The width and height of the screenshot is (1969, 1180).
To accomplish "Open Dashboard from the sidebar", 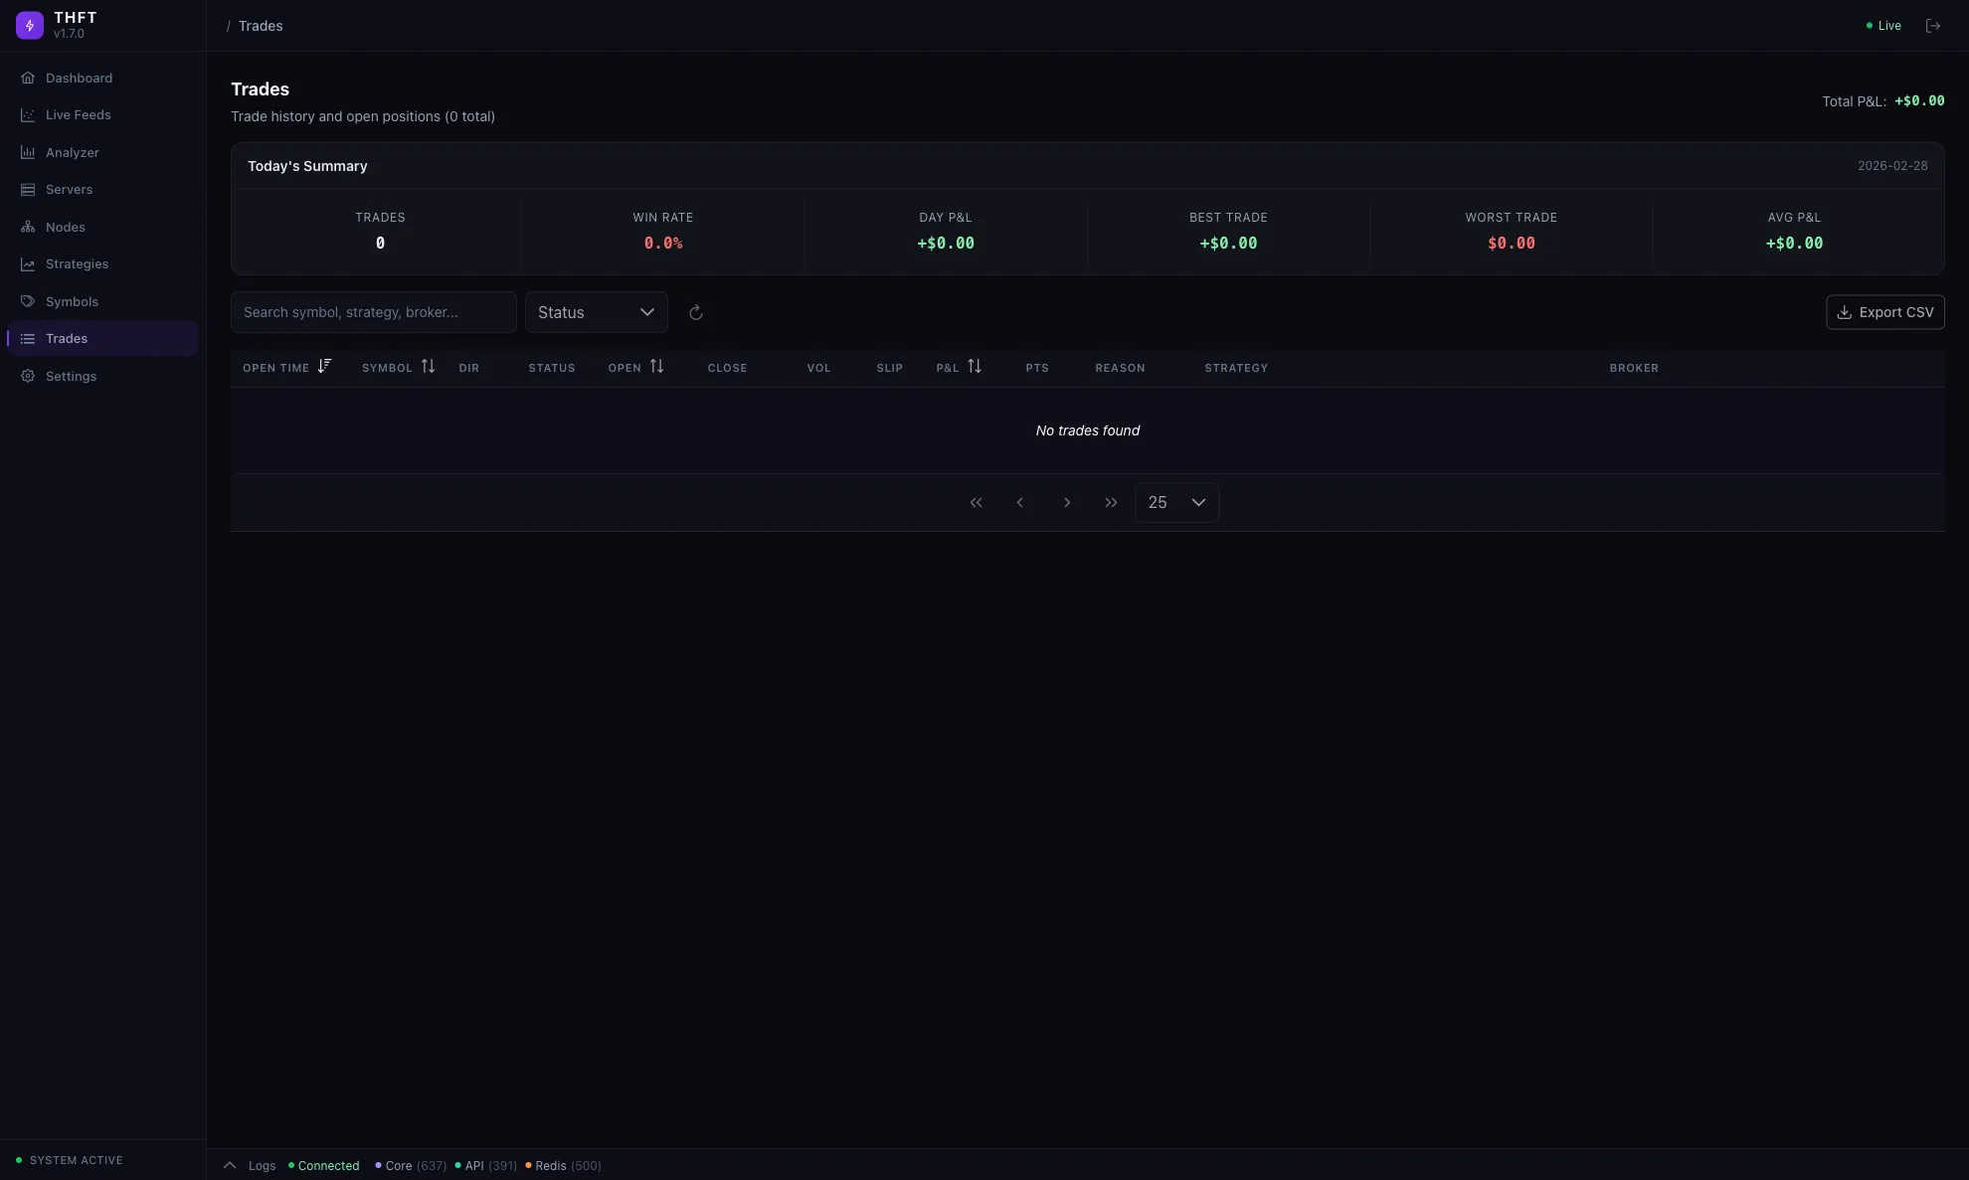I will [79, 78].
